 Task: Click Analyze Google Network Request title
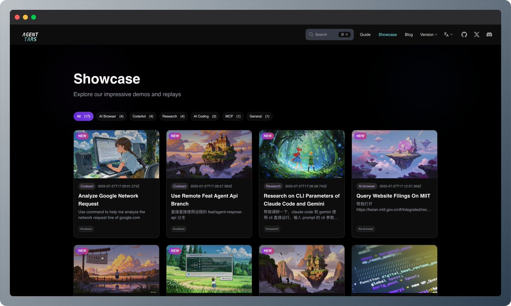108,200
